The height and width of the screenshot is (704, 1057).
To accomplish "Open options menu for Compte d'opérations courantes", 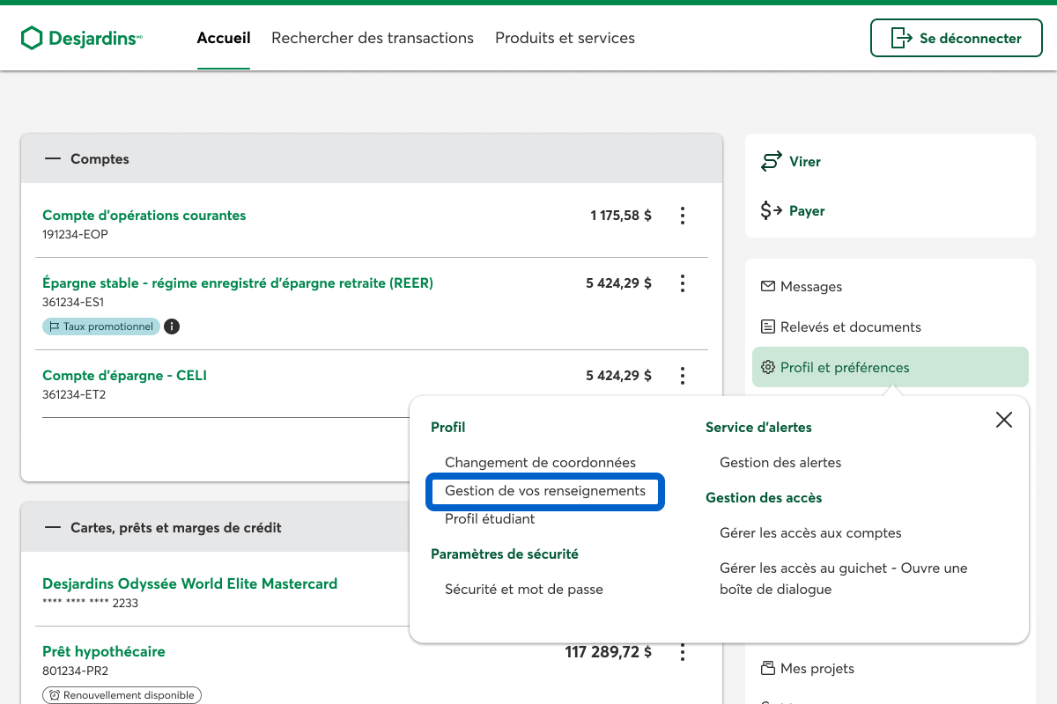I will click(683, 216).
